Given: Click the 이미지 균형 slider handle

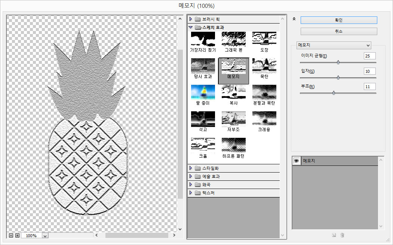Looking at the screenshot, I should pos(338,62).
